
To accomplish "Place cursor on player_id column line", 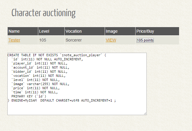I will pos(39,63).
